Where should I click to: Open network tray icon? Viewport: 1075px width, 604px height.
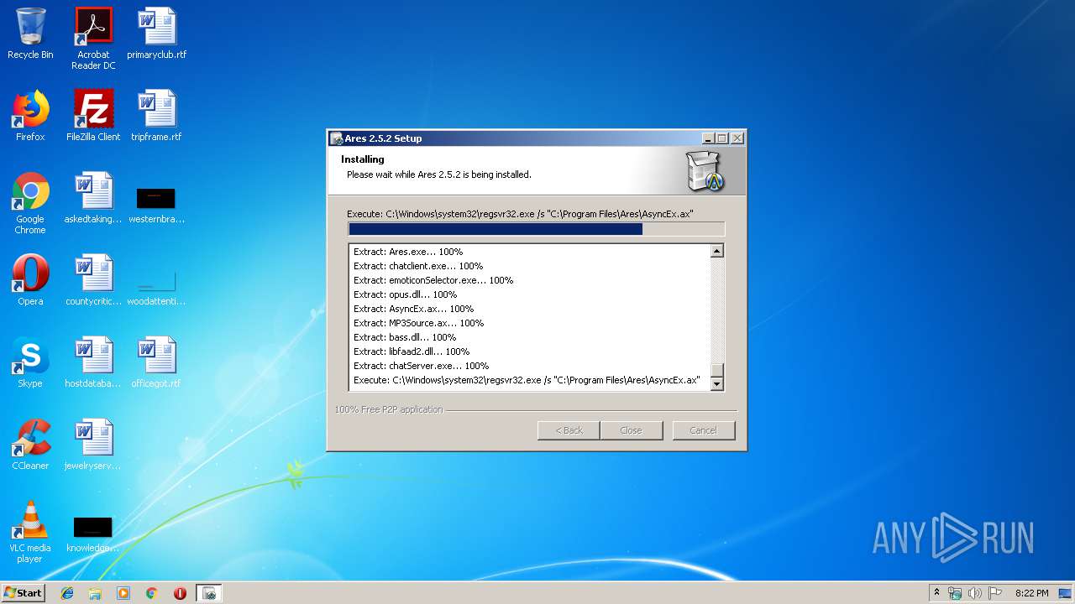955,593
